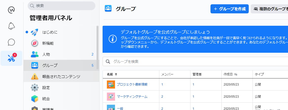This screenshot has width=288, height=110.
Task: Click banner title デフォルトグループを公式グループにしましょう
Action: pos(165,32)
